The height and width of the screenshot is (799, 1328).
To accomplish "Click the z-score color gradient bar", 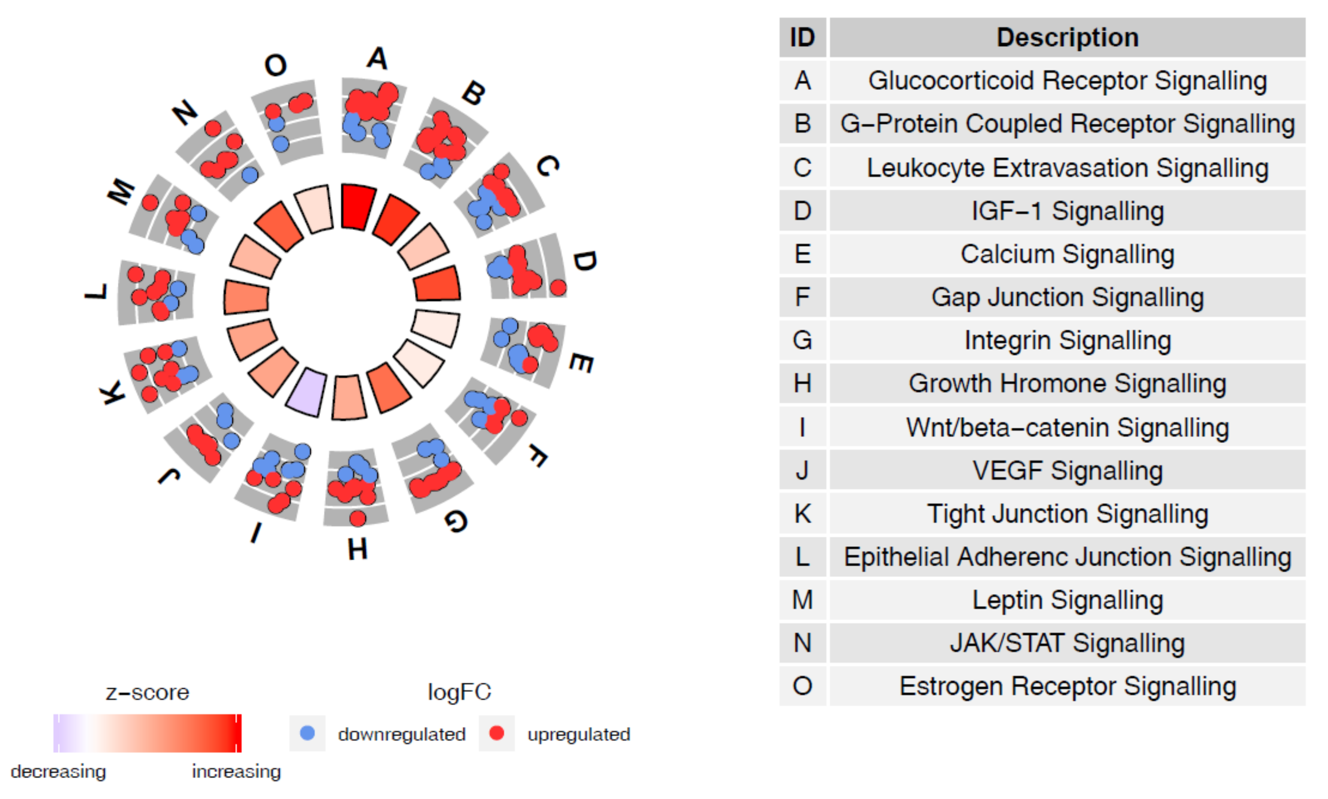I will tap(147, 733).
